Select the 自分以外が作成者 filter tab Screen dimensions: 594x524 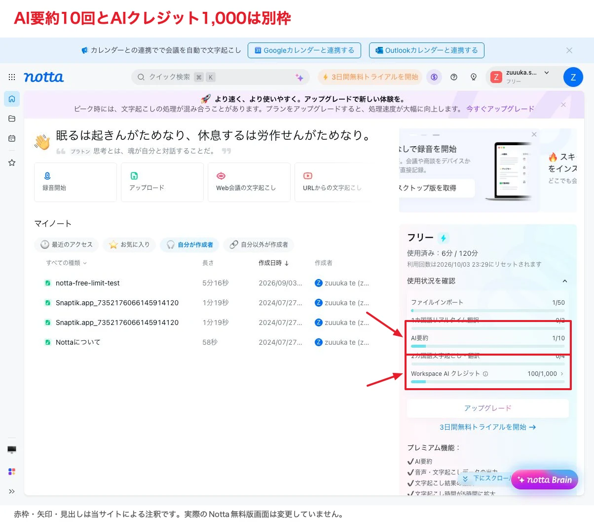pos(259,244)
